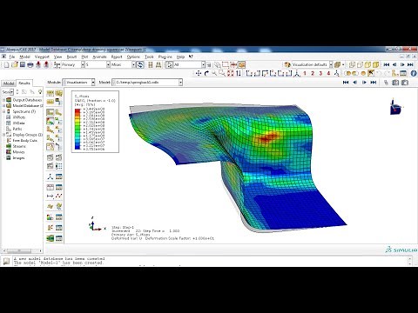Viewport: 418px width, 313px height.
Task: Click the Auto-Fit view icon
Action: [x=230, y=73]
